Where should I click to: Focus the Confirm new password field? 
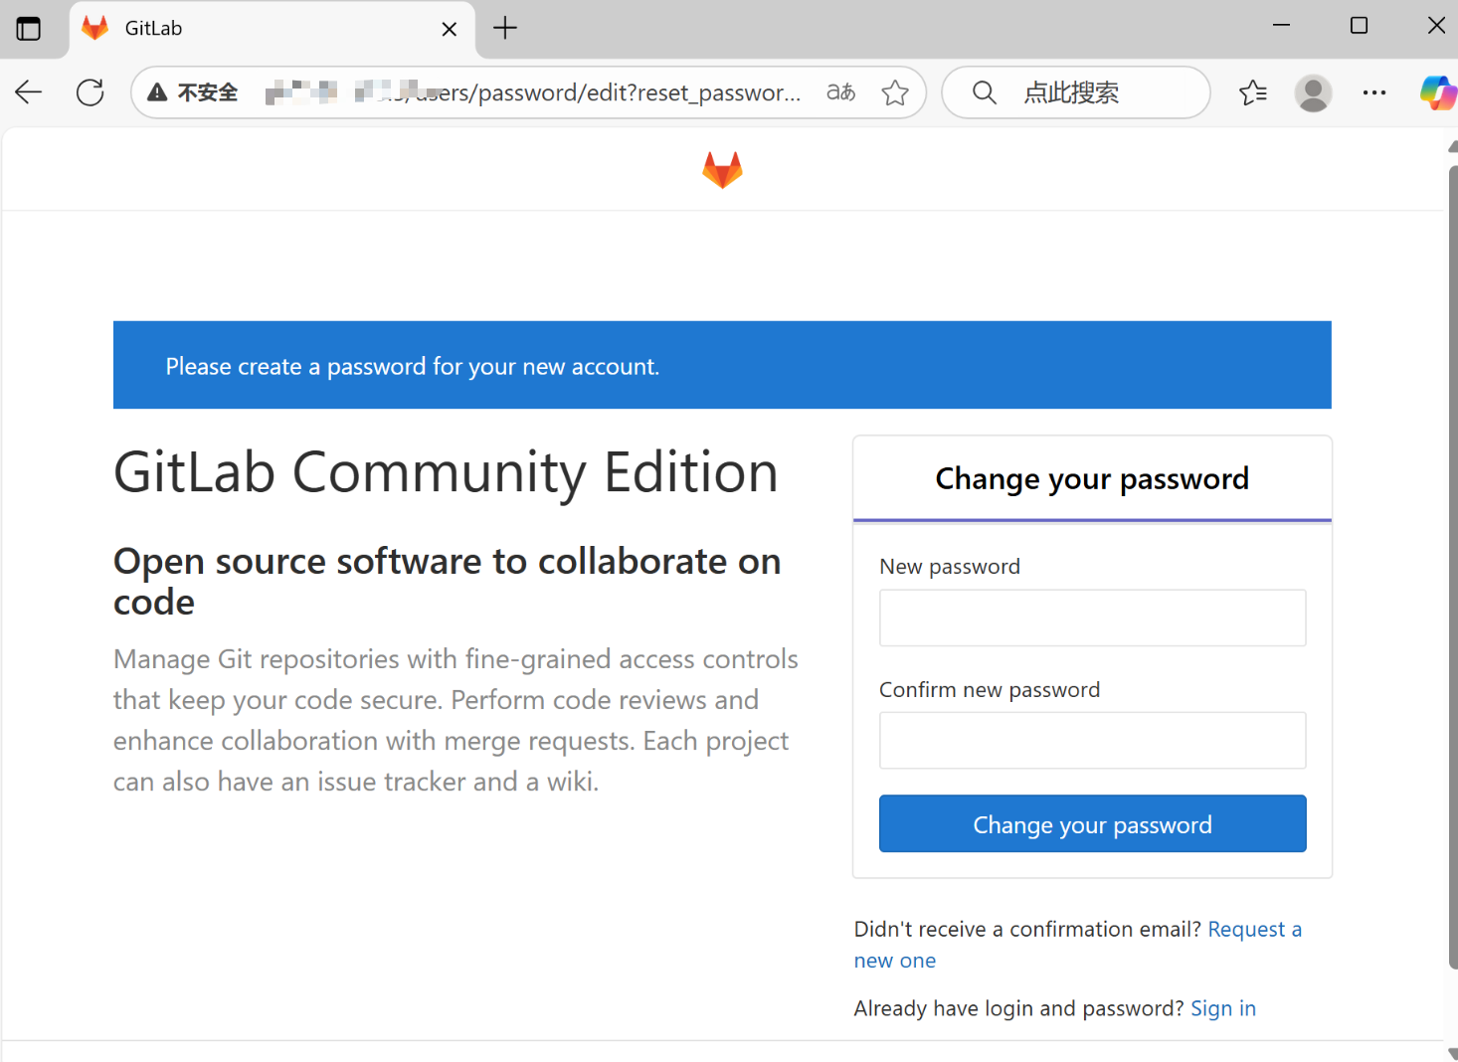tap(1092, 740)
